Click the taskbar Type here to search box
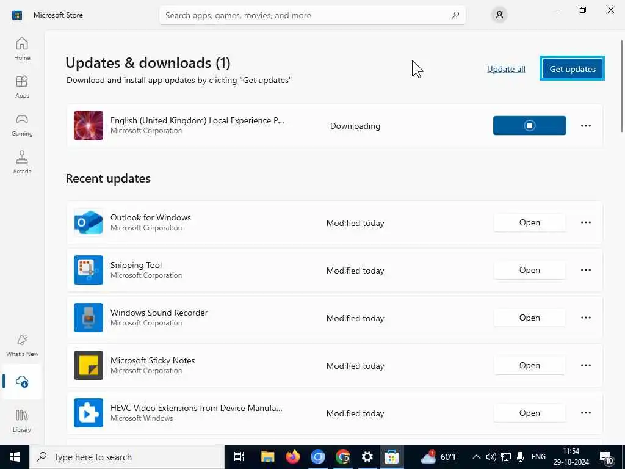This screenshot has width=625, height=469. 127,457
